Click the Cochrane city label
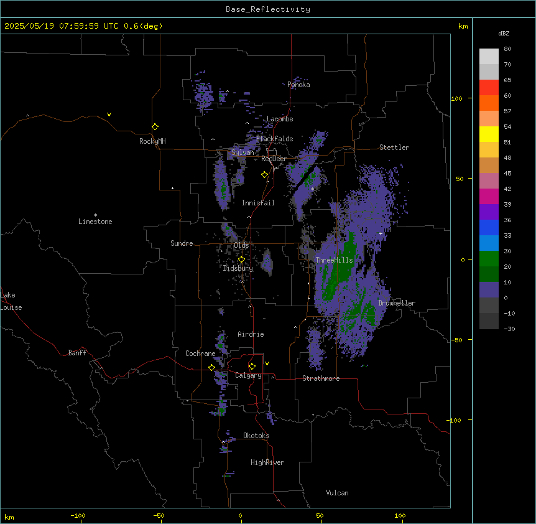 pyautogui.click(x=200, y=353)
